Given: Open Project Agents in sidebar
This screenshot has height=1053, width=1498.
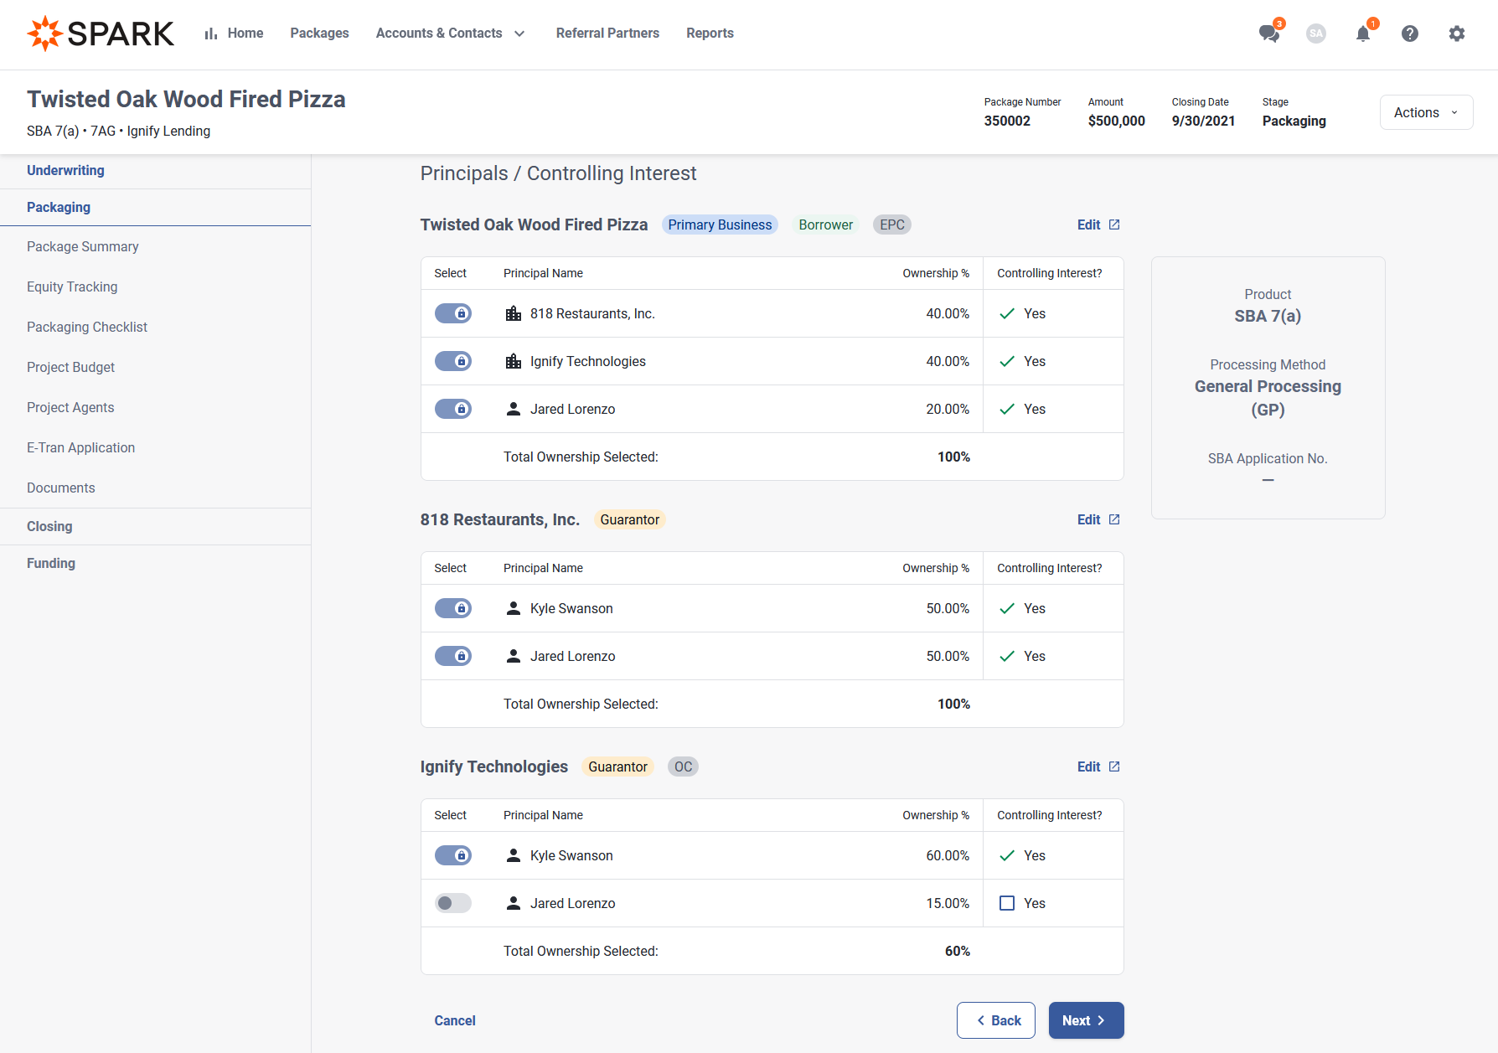Looking at the screenshot, I should (x=70, y=408).
